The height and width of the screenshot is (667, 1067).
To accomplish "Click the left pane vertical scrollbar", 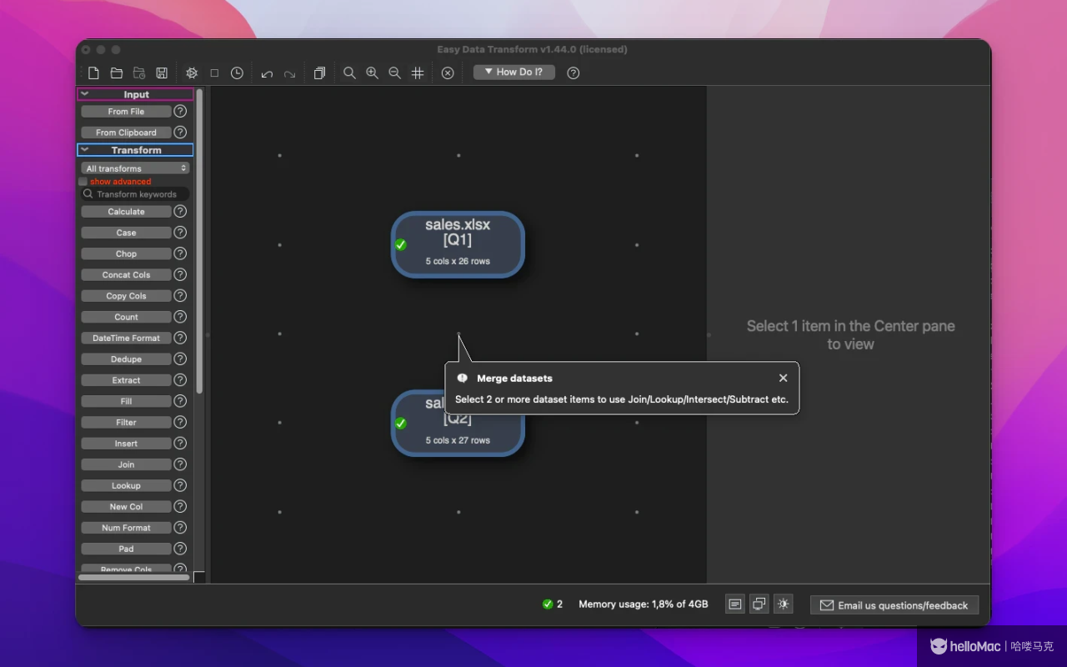I will 199,242.
